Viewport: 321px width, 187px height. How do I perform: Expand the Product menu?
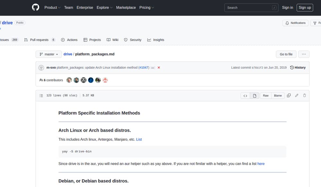52,8
